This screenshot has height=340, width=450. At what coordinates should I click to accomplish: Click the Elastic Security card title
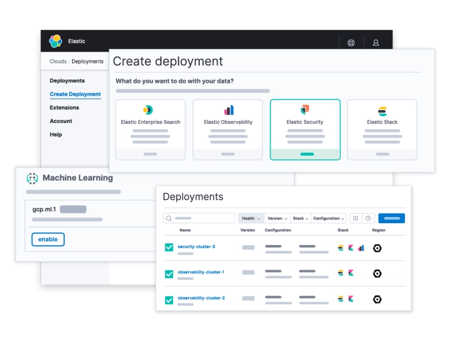[x=305, y=122]
